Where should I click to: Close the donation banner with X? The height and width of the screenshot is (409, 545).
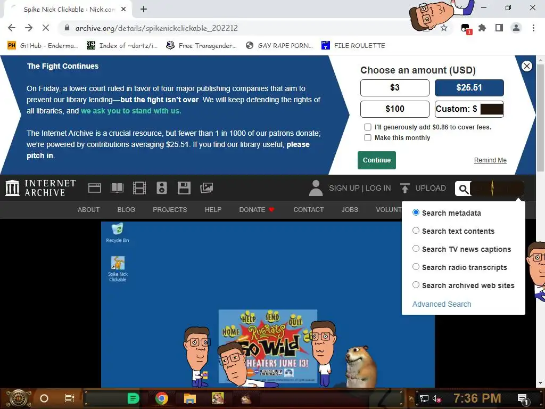point(527,66)
